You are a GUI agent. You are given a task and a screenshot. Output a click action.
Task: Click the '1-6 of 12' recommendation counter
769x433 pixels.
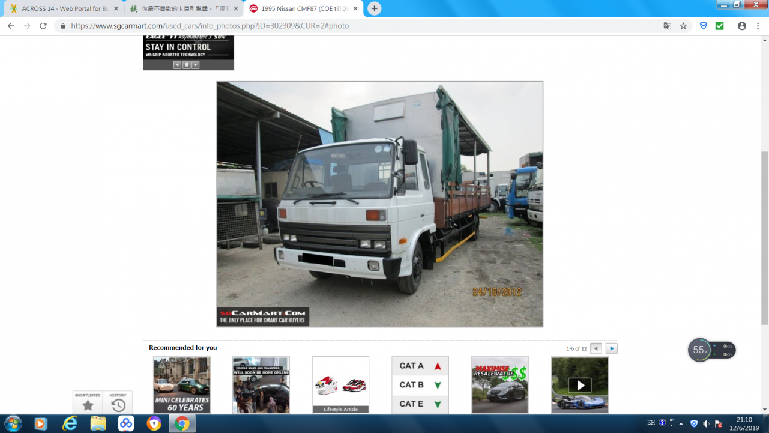click(576, 348)
